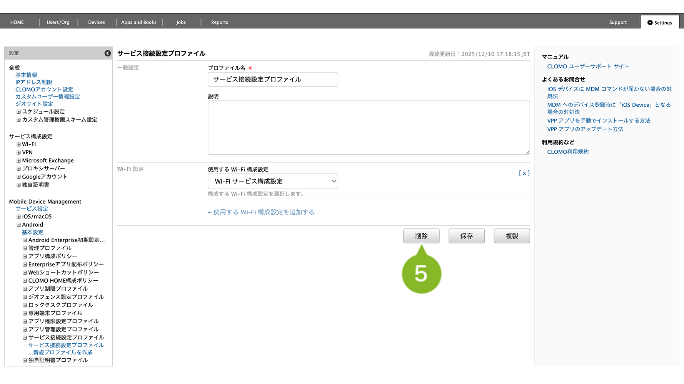Screen dimensions: 684x384
Task: Open the Devices menu
Action: (x=96, y=22)
